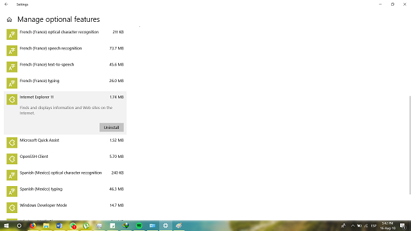411x231 pixels.
Task: Select the French speech recognition icon
Action: coord(12,51)
